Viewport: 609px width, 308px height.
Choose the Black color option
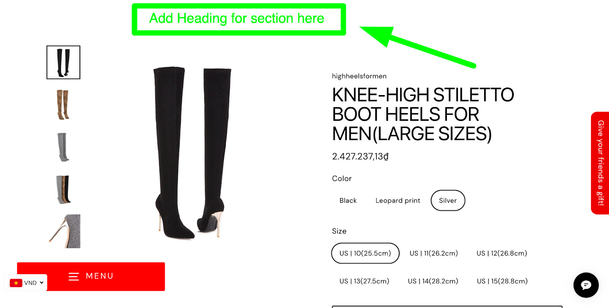[348, 200]
